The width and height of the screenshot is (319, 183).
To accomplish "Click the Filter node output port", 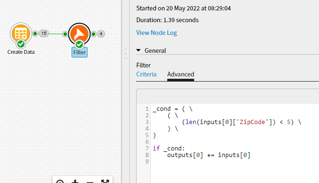I will (x=93, y=34).
